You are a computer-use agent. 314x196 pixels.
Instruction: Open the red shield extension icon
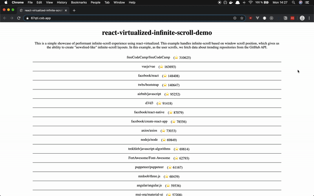point(250,18)
